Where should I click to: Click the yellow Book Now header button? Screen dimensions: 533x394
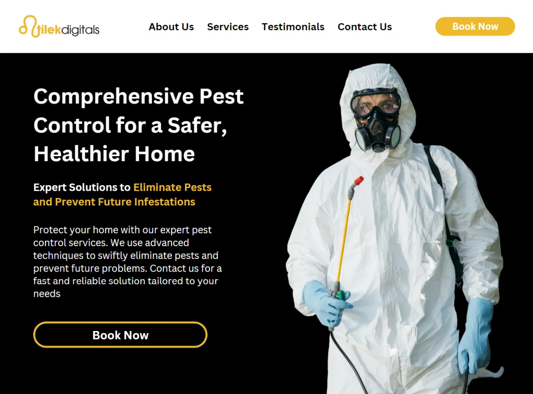475,27
